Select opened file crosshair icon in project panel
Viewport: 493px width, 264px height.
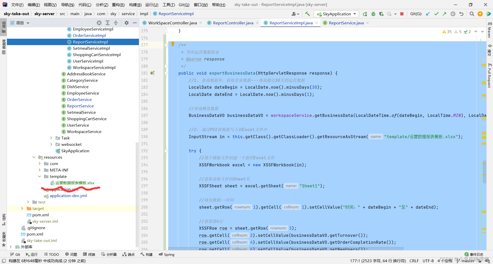[99, 23]
